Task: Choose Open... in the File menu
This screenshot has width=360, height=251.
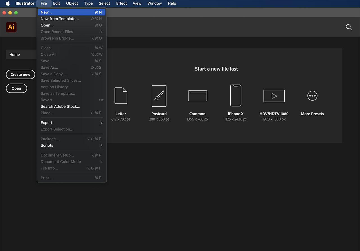Action: 72,25
